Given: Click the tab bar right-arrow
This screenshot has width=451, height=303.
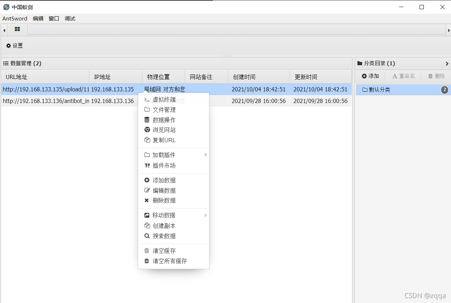Looking at the screenshot, I should (x=448, y=30).
